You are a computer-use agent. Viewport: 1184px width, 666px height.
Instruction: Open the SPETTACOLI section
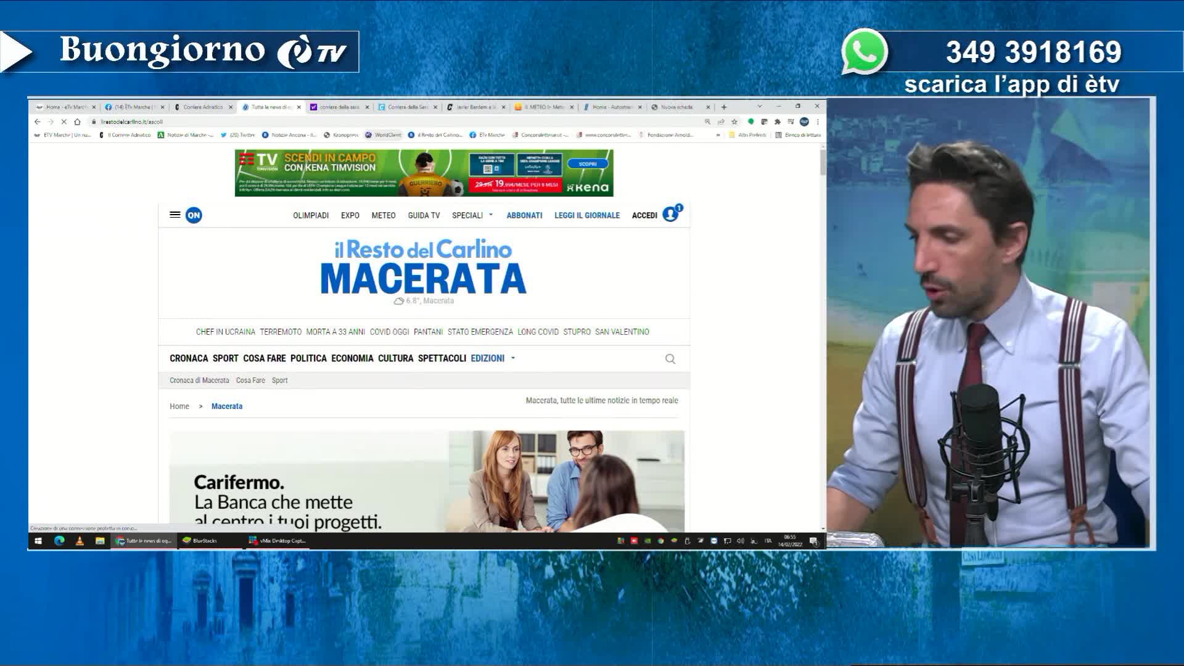pos(442,358)
